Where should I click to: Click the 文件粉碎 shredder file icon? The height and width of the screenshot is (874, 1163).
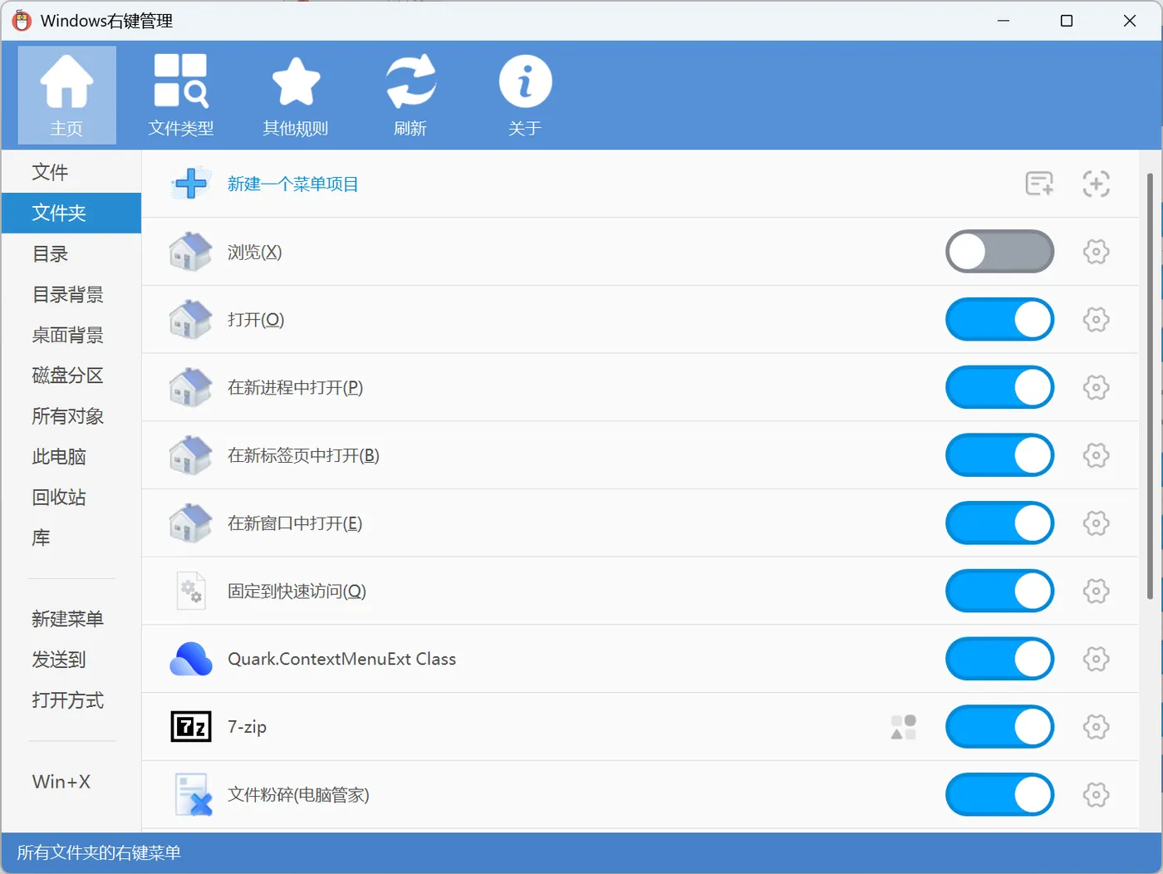tap(193, 795)
